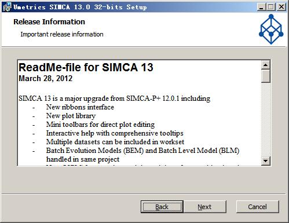Click the 'Multiple datasets can be included' line
The image size is (289, 223).
coord(115,142)
